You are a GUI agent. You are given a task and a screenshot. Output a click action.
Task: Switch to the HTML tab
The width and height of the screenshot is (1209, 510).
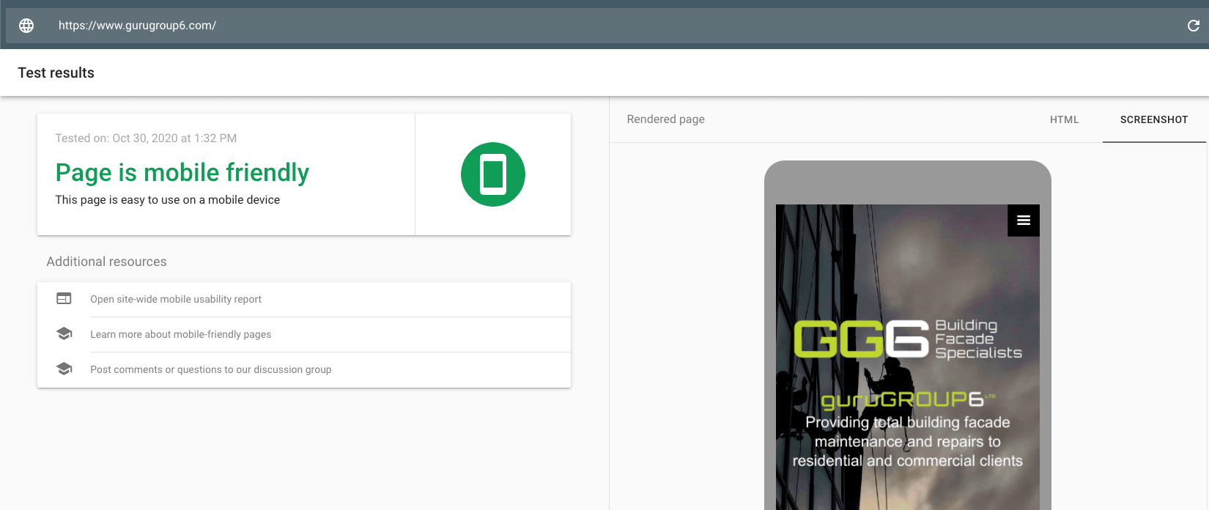point(1064,119)
